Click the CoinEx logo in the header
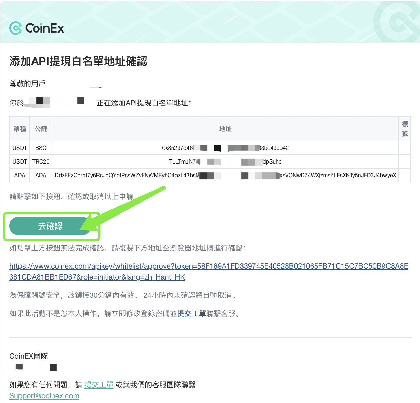 37,28
